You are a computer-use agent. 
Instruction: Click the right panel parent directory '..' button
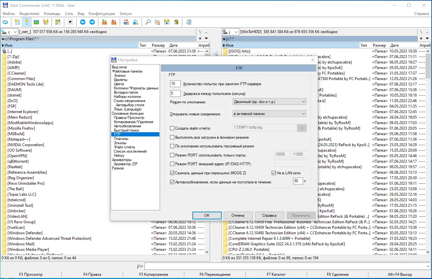coord(427,32)
